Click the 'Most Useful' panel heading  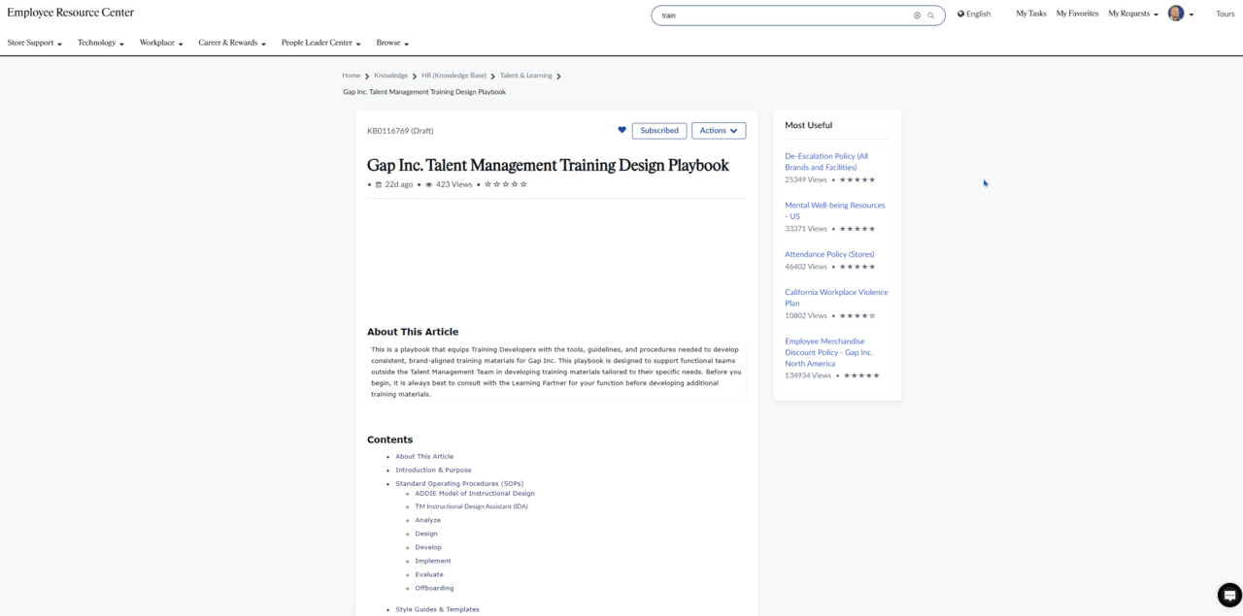pos(809,125)
